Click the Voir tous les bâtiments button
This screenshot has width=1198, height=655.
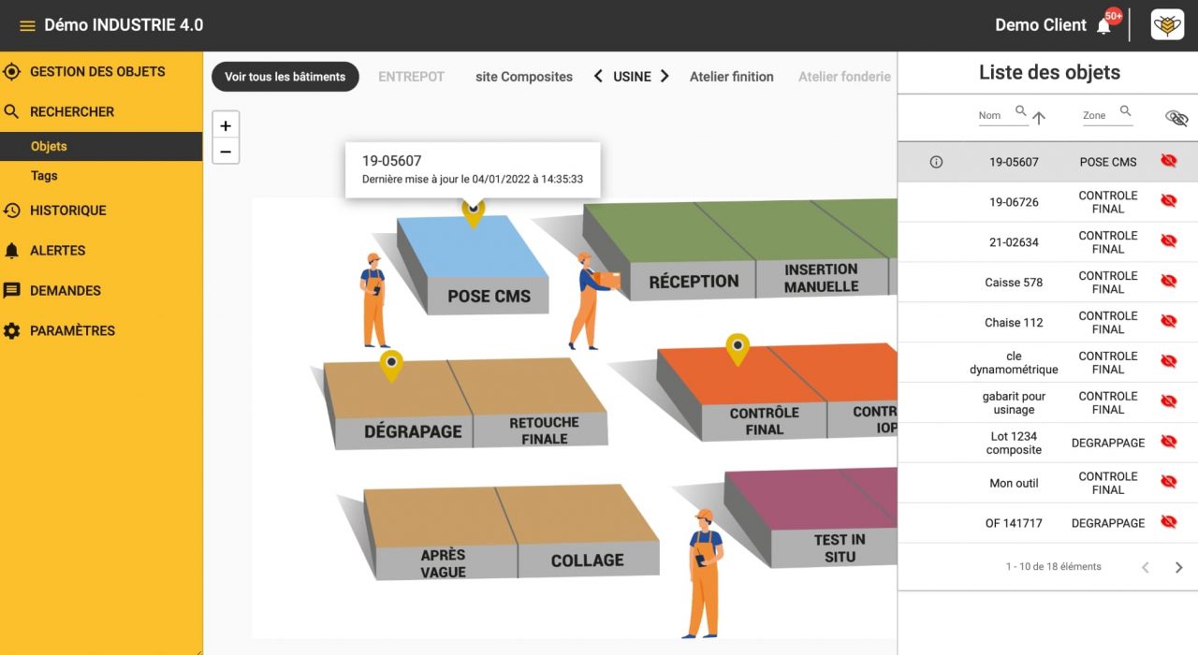pyautogui.click(x=285, y=77)
